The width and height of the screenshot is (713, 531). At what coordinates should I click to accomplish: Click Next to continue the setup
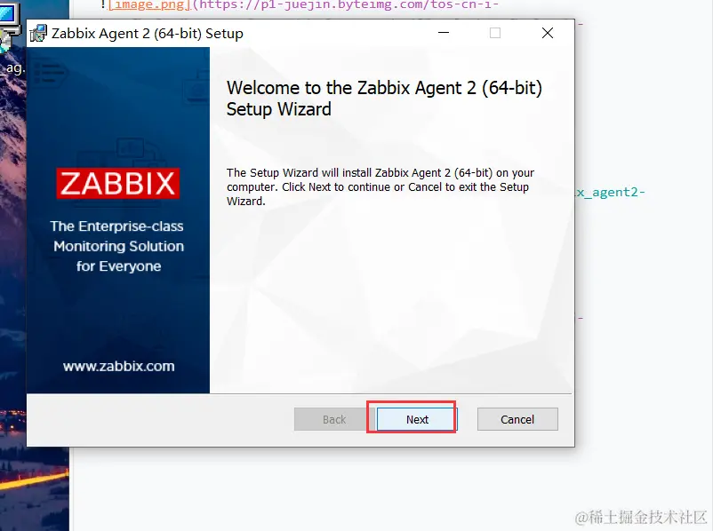point(417,419)
